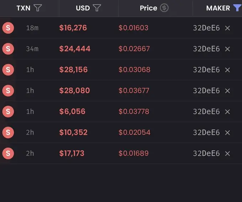The height and width of the screenshot is (202, 242).
Task: Click the $10,352 USD amount
Action: [73, 132]
